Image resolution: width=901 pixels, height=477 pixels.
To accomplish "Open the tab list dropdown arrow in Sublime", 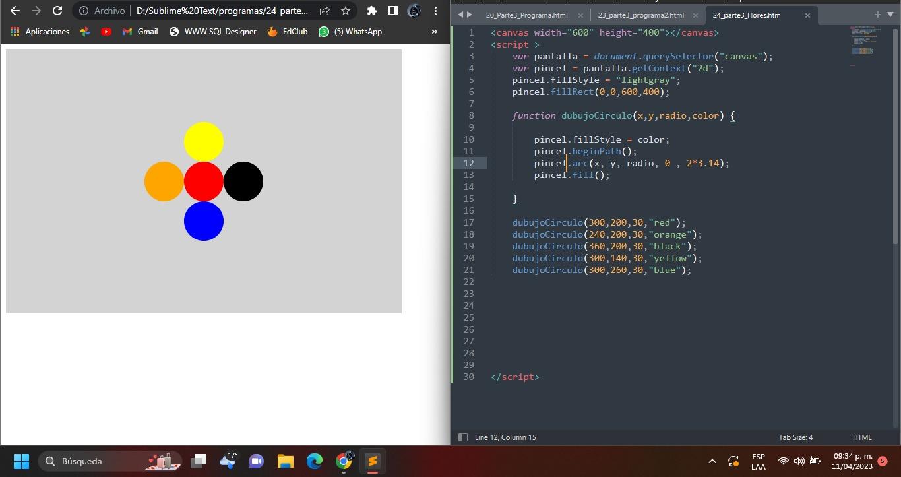I will click(x=890, y=15).
